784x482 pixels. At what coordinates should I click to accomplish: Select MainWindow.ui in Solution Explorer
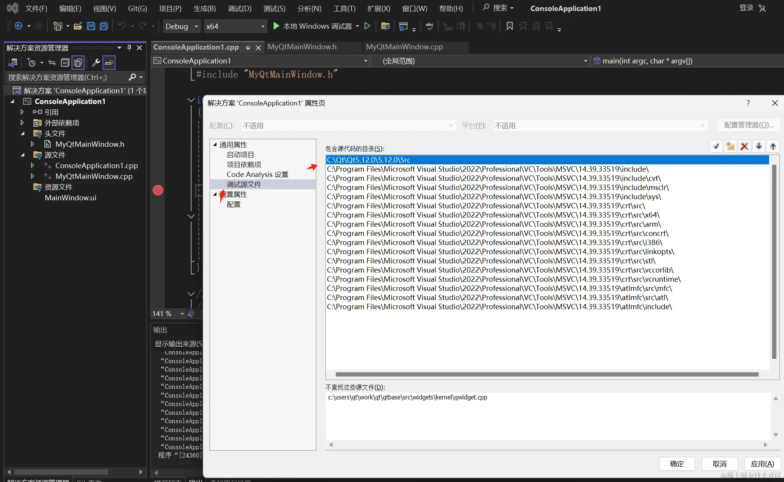pos(70,198)
